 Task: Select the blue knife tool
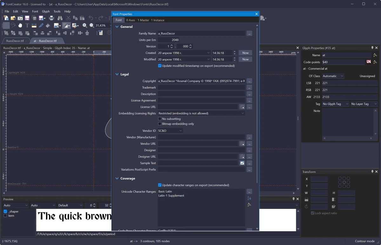click(x=41, y=25)
